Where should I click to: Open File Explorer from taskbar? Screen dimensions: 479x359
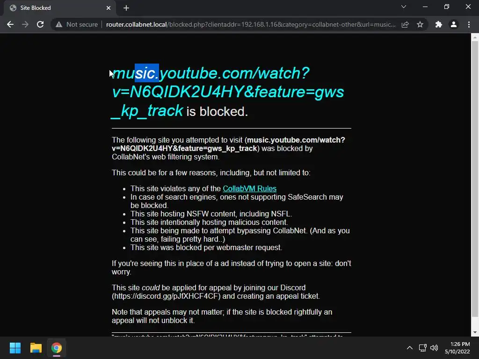coord(36,348)
